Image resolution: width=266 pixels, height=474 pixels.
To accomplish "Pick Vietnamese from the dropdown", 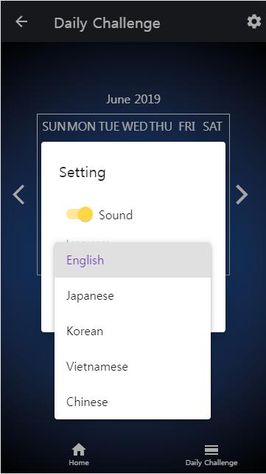I will [x=133, y=366].
